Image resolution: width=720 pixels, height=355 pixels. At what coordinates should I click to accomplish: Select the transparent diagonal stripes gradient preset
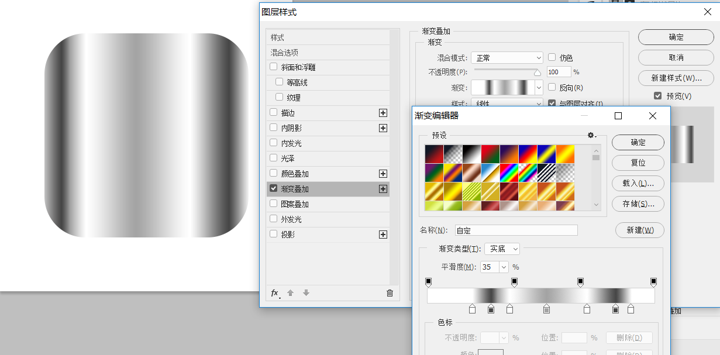546,173
